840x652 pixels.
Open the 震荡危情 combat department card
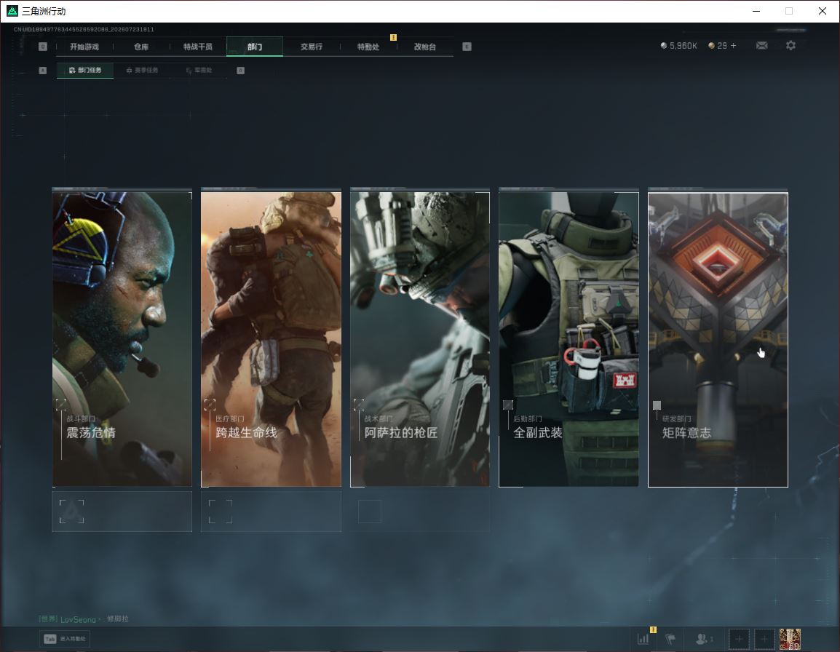click(122, 339)
